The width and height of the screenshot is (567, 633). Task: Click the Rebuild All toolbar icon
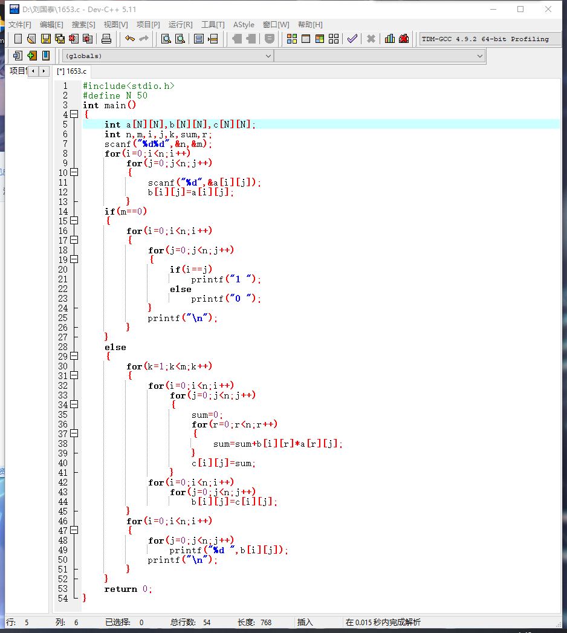click(334, 39)
